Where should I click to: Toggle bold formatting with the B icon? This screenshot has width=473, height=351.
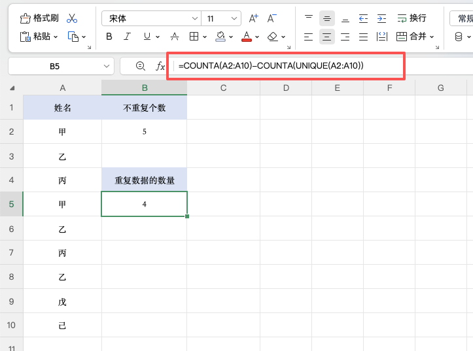point(109,37)
